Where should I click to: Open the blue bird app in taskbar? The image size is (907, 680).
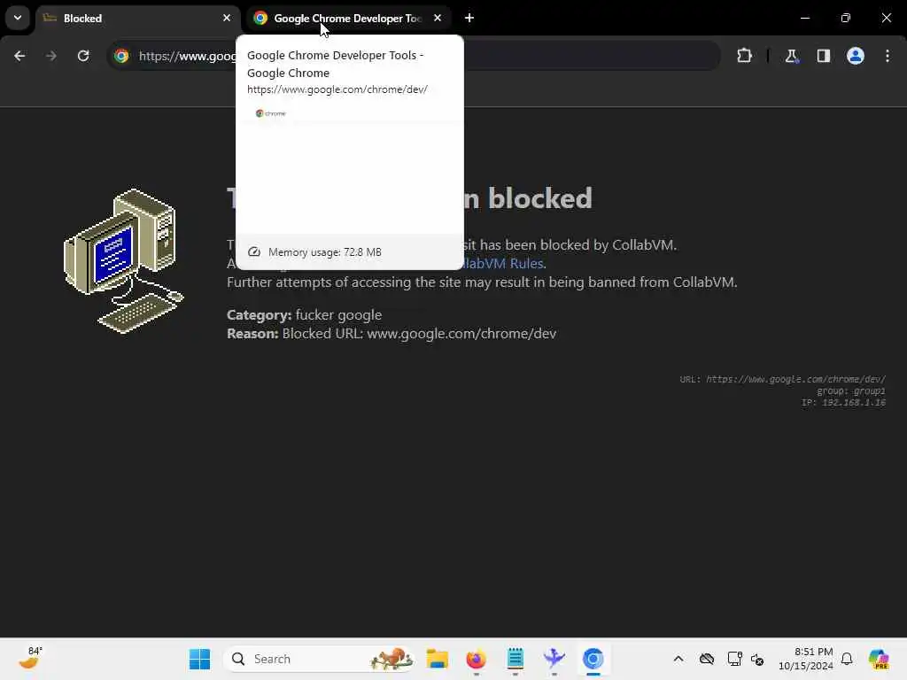554,659
